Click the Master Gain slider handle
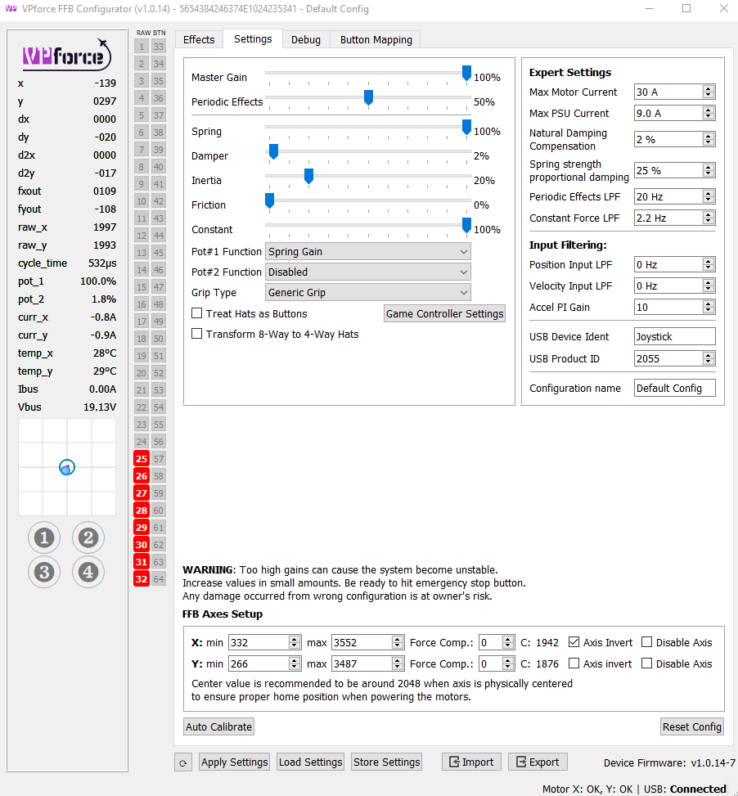Viewport: 738px width, 796px height. [x=466, y=74]
